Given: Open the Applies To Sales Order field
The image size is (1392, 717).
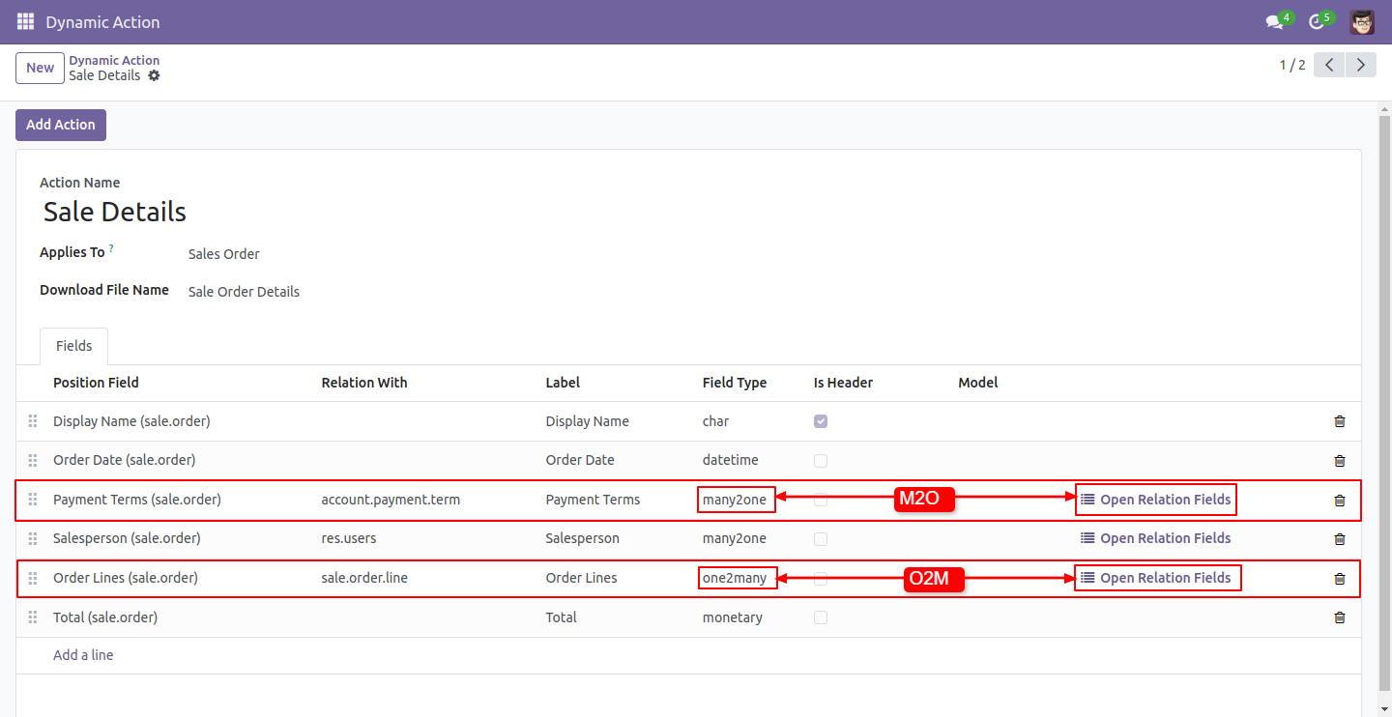Looking at the screenshot, I should point(224,254).
